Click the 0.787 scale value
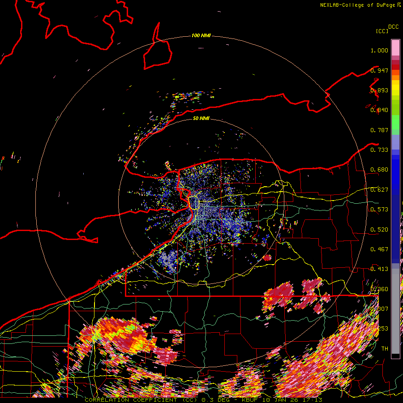Image resolution: width=403 pixels, height=403 pixels. (x=379, y=130)
